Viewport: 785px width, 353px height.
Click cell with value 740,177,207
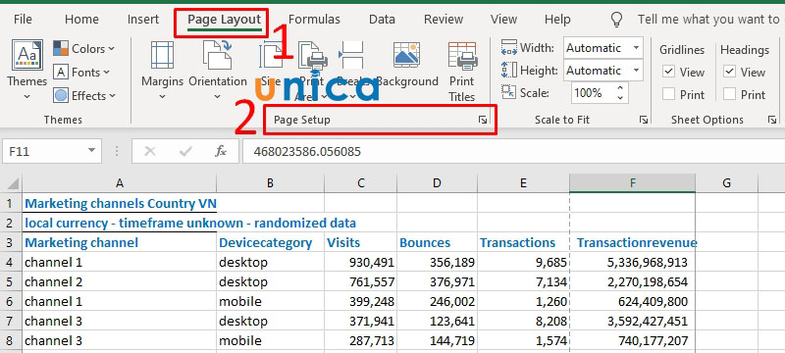click(632, 340)
